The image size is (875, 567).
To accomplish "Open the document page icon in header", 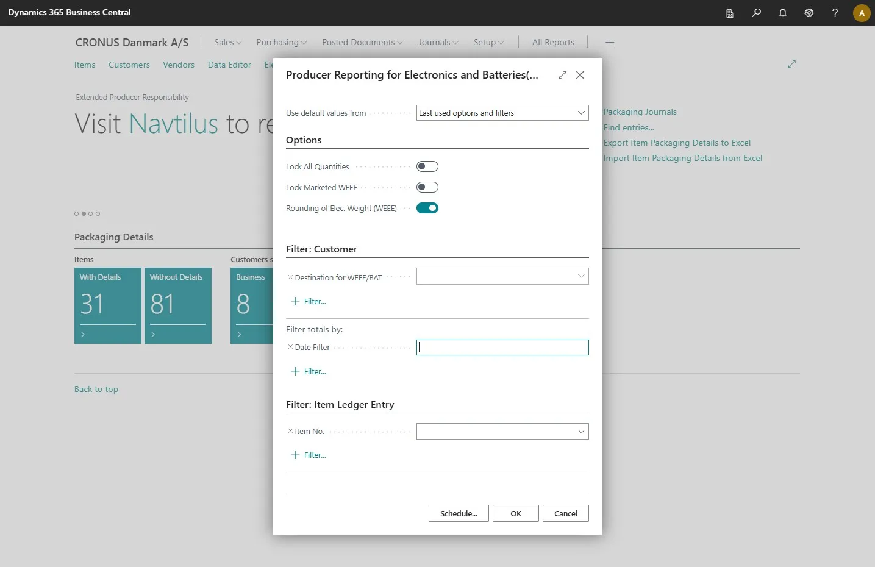I will 730,13.
